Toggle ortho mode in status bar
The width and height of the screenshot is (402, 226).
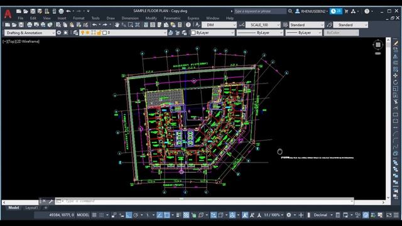tap(129, 215)
